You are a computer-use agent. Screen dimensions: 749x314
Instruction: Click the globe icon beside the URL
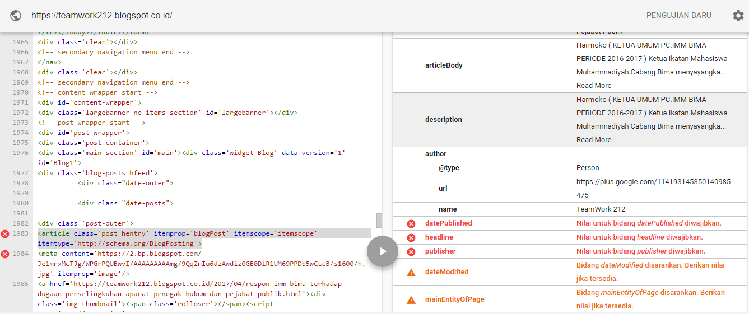(x=16, y=16)
